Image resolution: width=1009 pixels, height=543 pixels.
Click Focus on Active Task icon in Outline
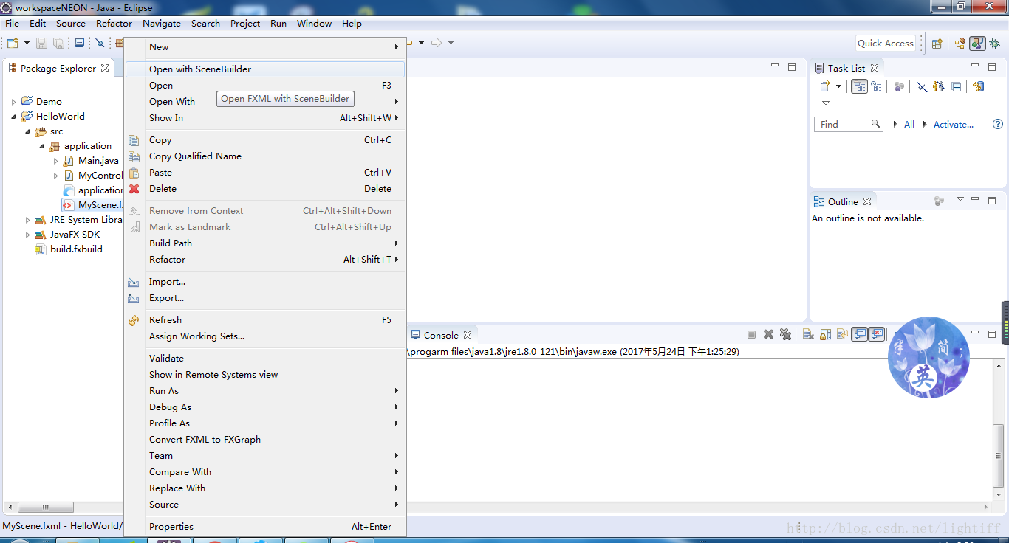[x=939, y=201]
